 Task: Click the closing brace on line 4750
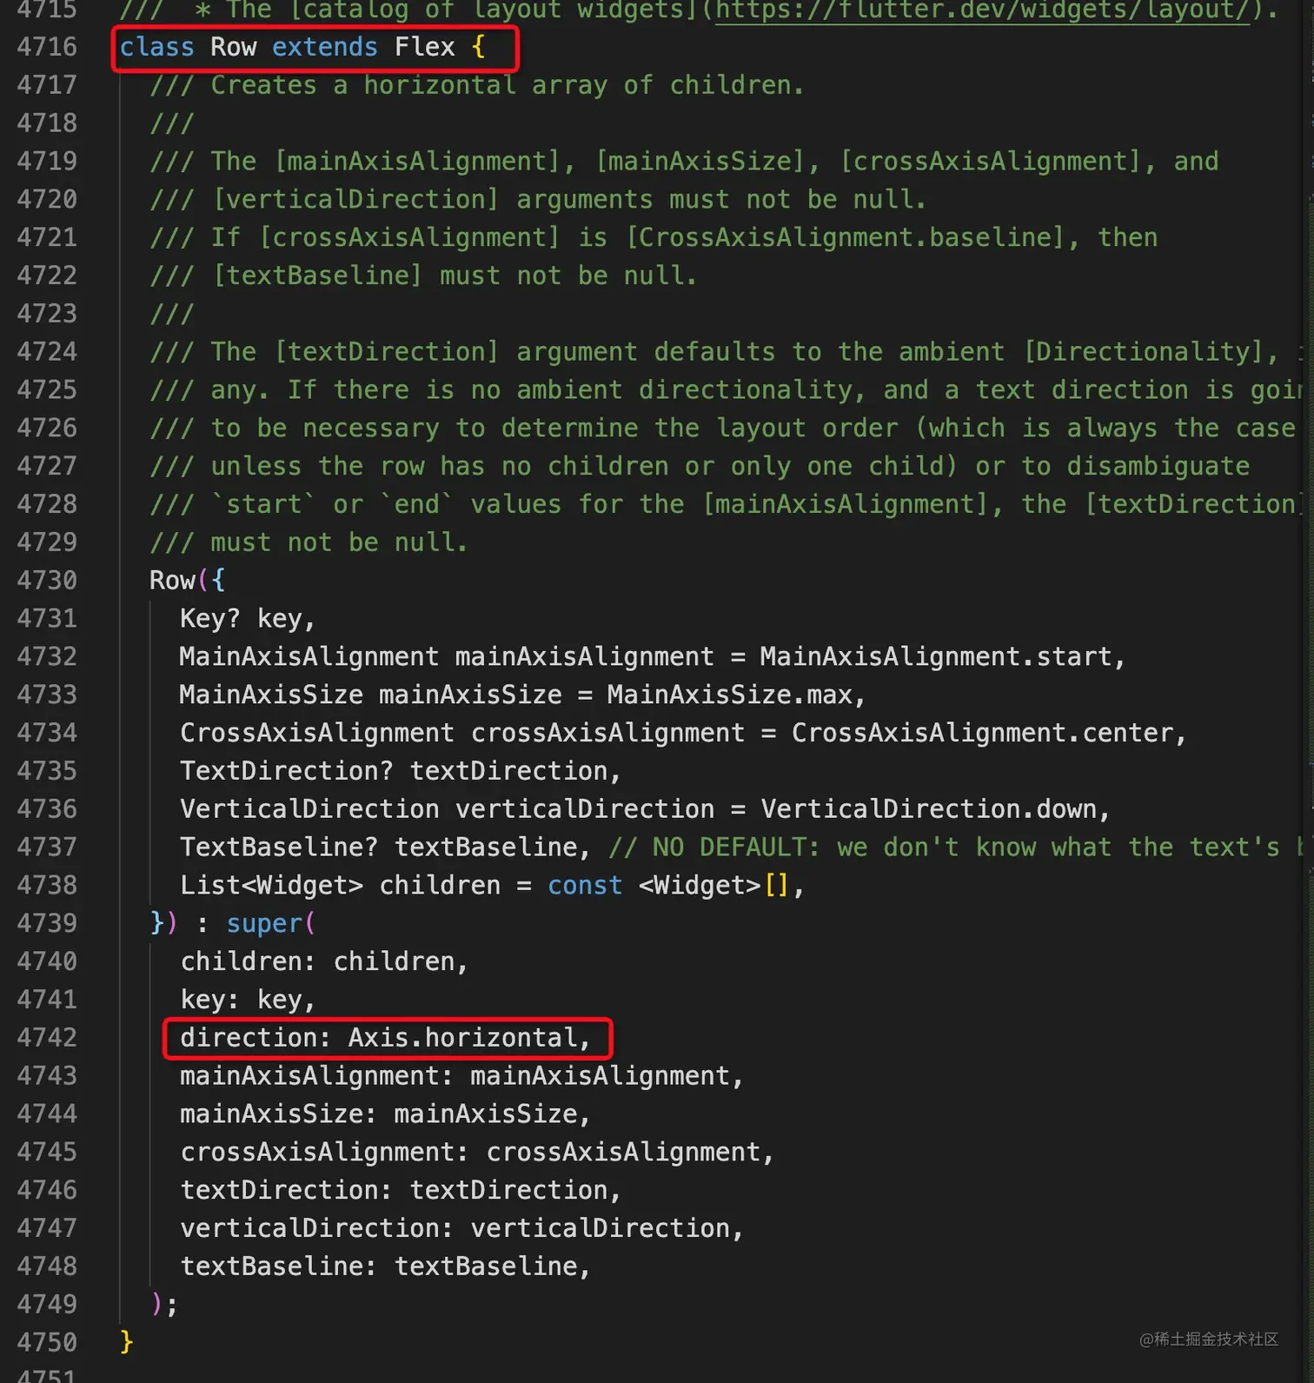[127, 1343]
